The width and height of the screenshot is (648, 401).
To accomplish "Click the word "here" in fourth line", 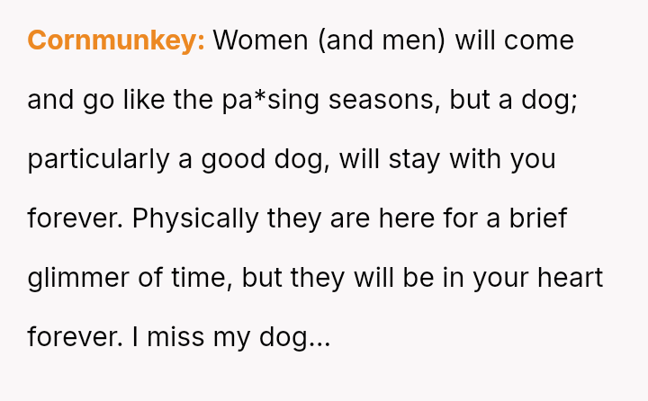I will (x=406, y=218).
